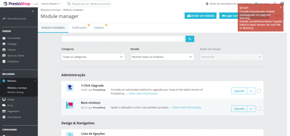The width and height of the screenshot is (290, 136).
Task: Click the Lista de ligações module icon
Action: [70, 134]
